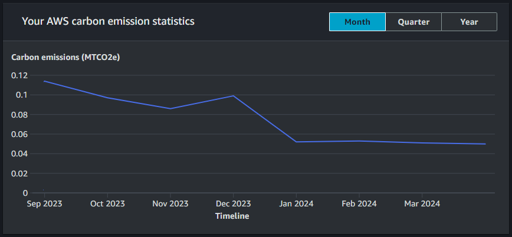Click the Sep 2023 axis label
This screenshot has width=512, height=237.
tap(44, 204)
